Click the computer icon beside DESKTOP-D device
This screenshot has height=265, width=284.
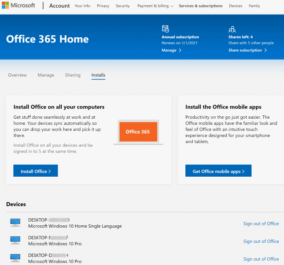(x=15, y=258)
